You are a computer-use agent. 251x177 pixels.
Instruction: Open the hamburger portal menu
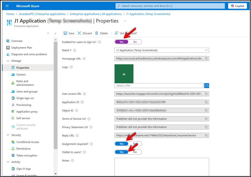7,6
